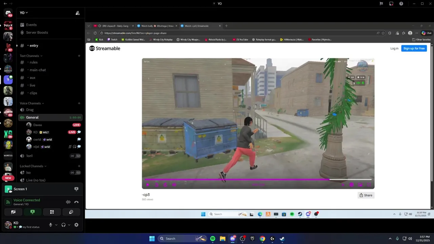Open Discord help question mark icon
The image size is (434, 244).
(401, 3)
